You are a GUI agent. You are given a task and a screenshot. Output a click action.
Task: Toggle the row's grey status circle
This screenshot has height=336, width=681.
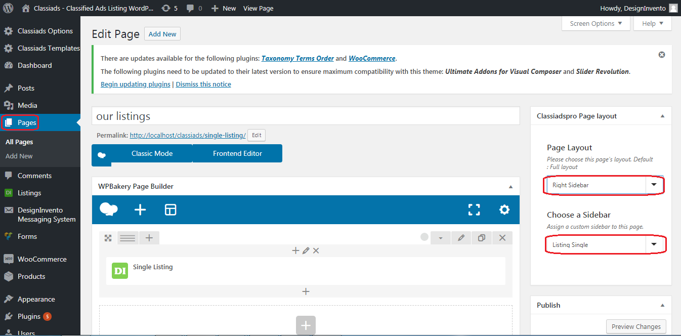point(424,237)
